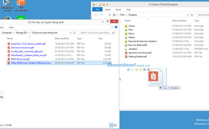Select mcafee_labs_vulcanbot_q&a.pdf file name

(x=27, y=51)
